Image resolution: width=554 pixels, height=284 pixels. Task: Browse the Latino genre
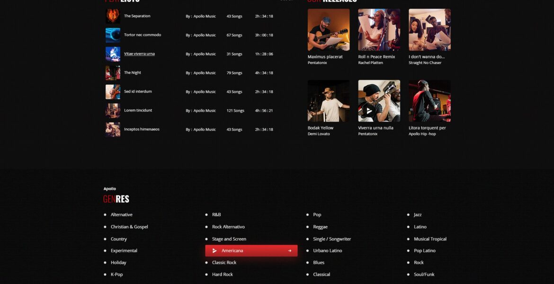coord(420,227)
